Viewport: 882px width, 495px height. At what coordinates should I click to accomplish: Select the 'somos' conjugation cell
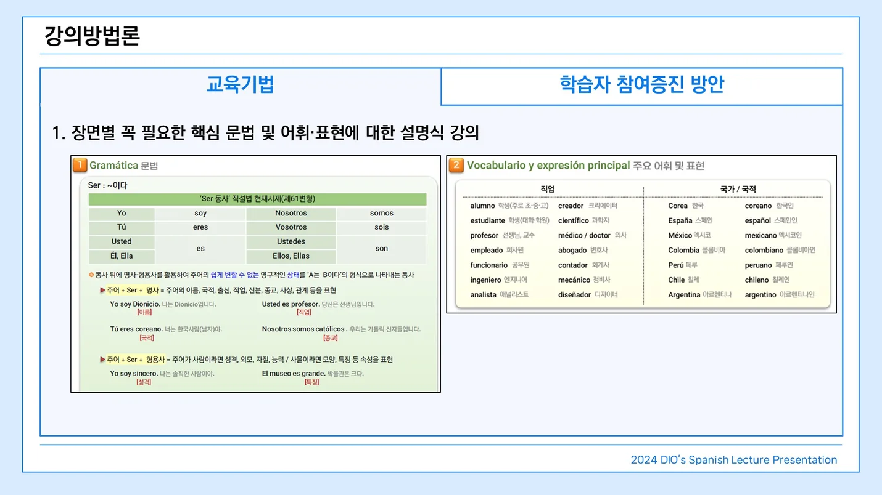pyautogui.click(x=382, y=213)
